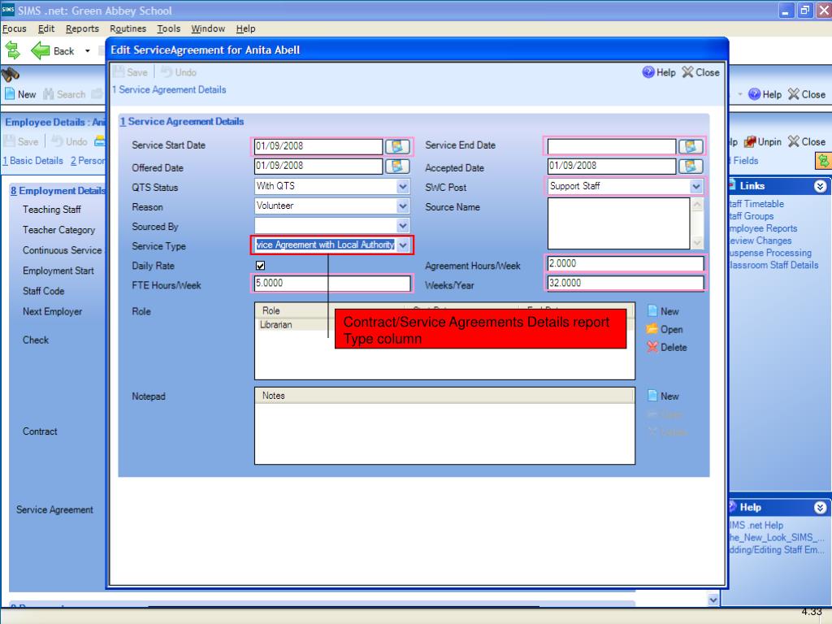Add a New role entry
832x624 pixels.
(x=663, y=311)
